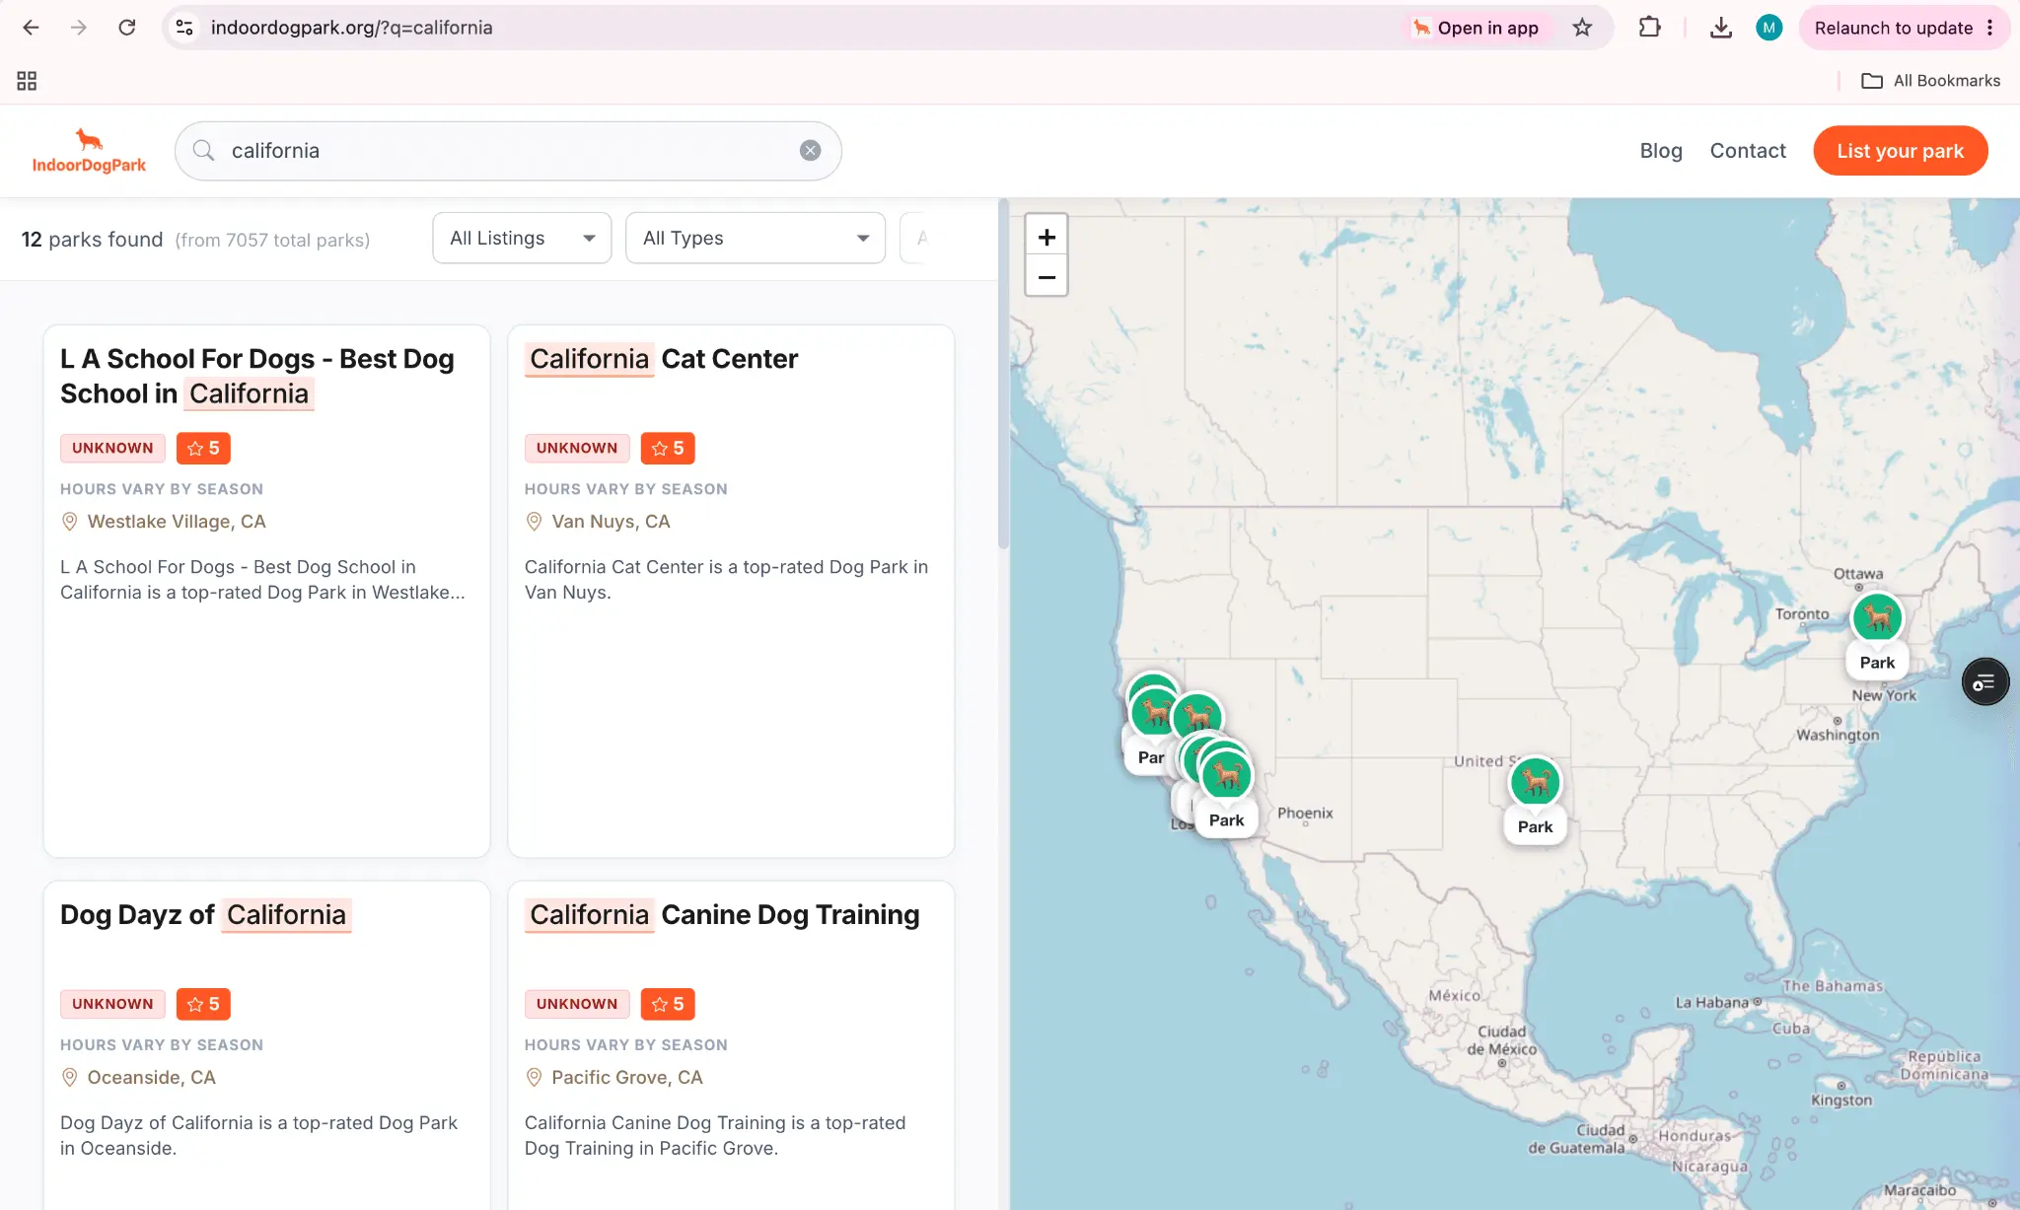Click the dark floating widget icon on map edge
Screen dimensions: 2020x1210
click(1984, 681)
